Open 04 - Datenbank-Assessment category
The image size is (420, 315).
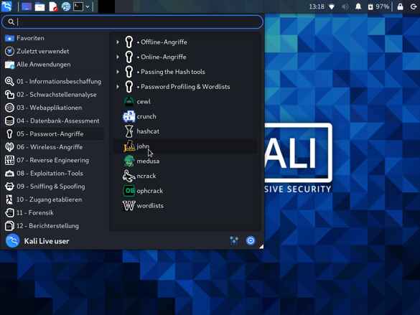(52, 121)
